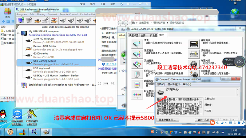
Task: Click the 打印头对齐 print head alignment icon
Action: point(137,74)
